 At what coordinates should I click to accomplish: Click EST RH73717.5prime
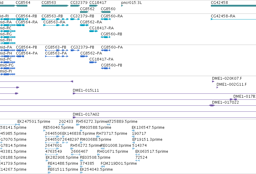coord(98,137)
